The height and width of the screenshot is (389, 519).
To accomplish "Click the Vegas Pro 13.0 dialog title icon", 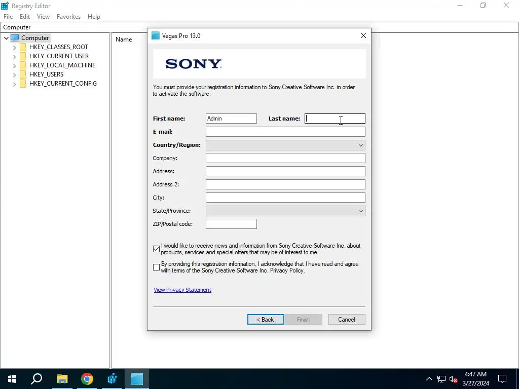I will [155, 36].
